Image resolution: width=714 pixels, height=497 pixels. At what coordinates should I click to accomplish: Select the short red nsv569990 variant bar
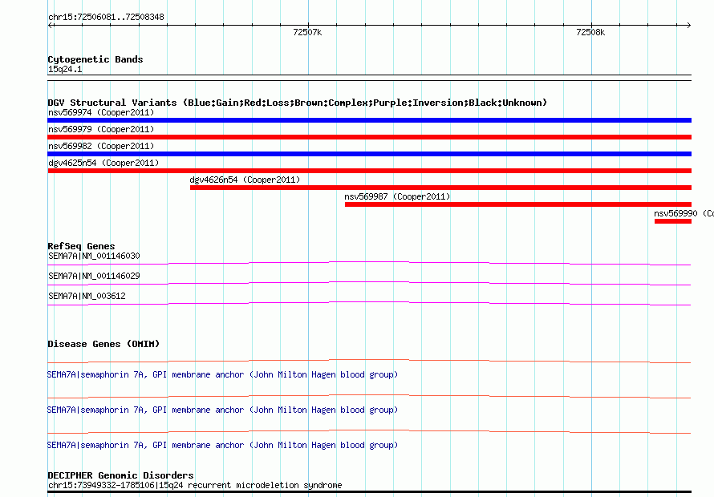pos(672,221)
